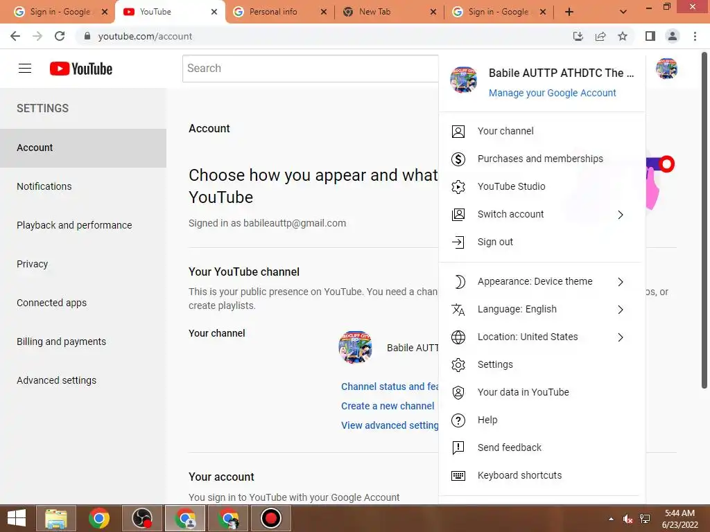The image size is (710, 532).
Task: Expand the Appearance: Device theme chevron
Action: (x=621, y=282)
